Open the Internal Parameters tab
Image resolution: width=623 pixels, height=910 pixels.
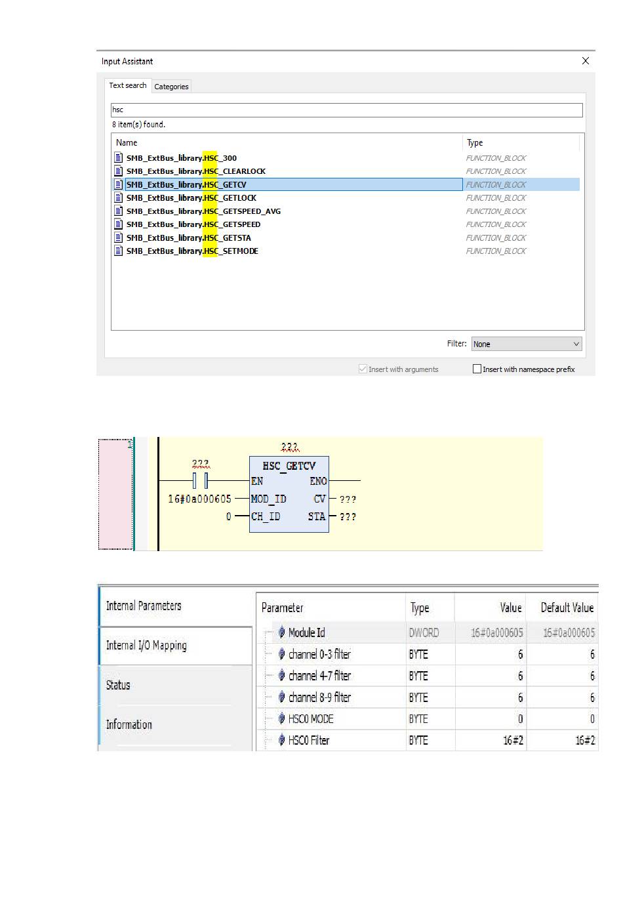175,606
